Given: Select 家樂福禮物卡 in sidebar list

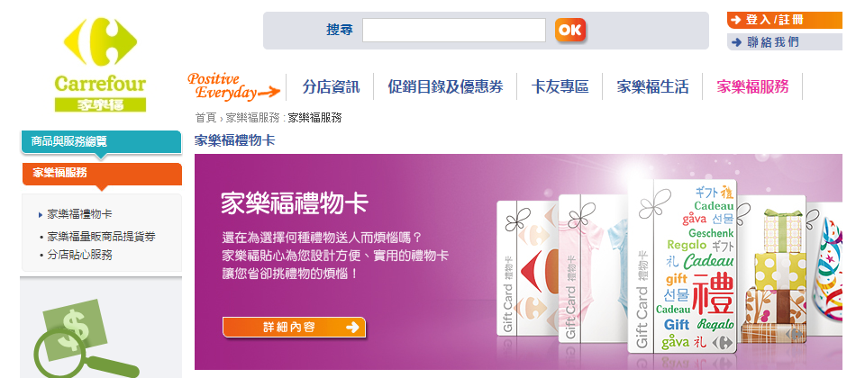Looking at the screenshot, I should (x=80, y=214).
